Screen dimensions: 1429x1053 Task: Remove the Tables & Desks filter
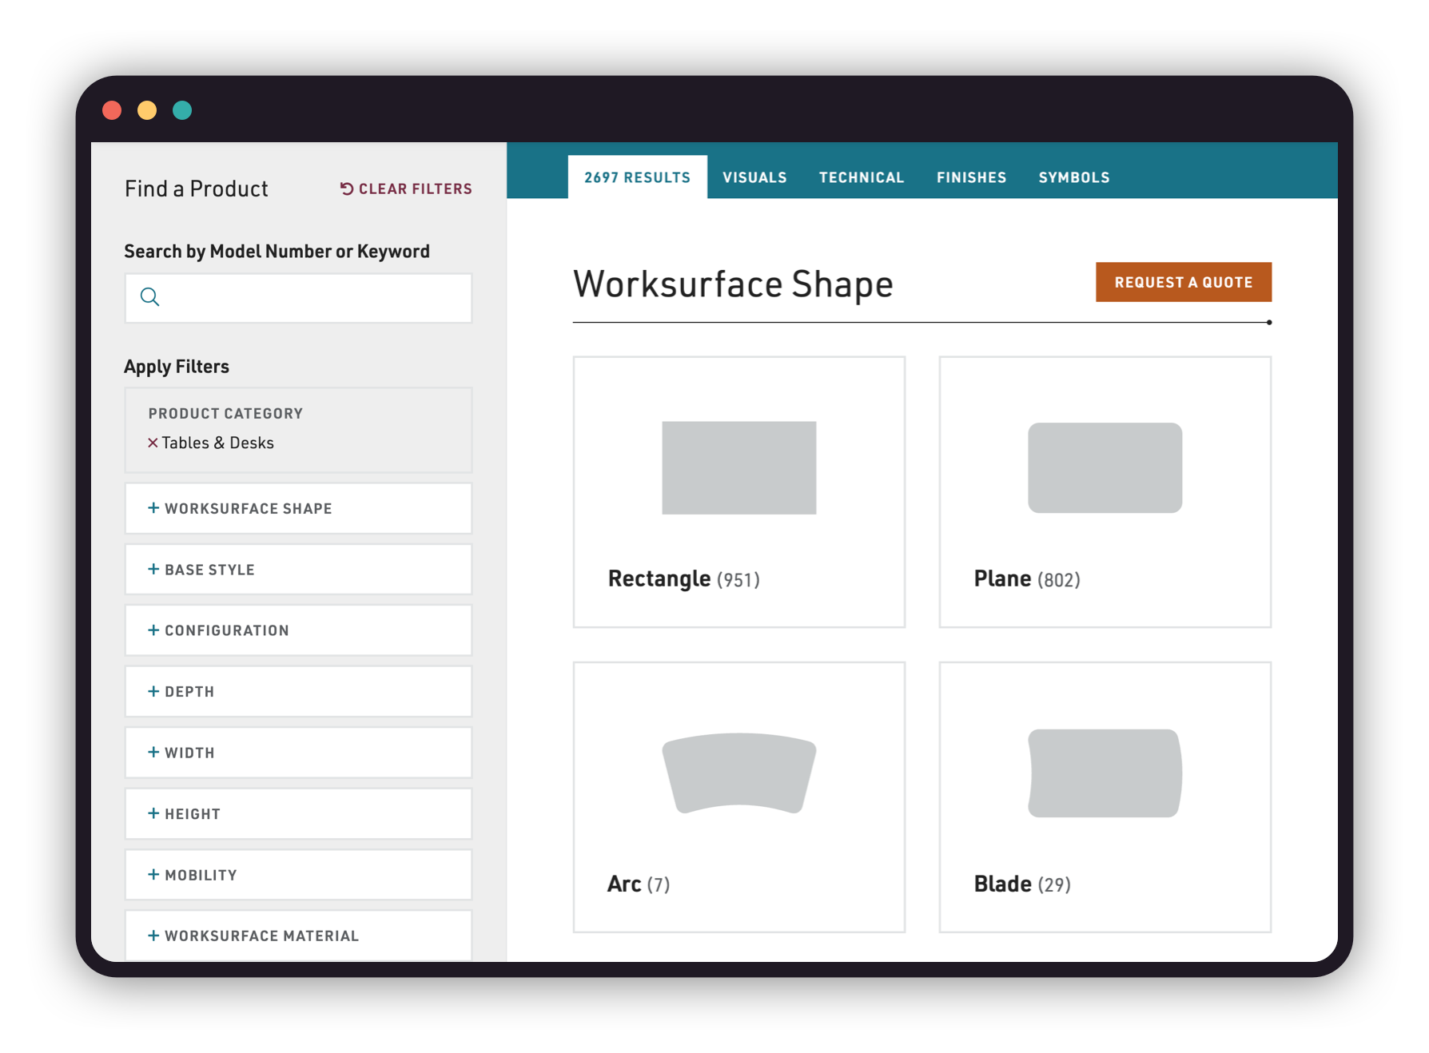coord(153,443)
